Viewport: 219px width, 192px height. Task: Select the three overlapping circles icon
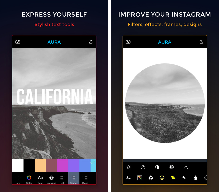click(151, 178)
